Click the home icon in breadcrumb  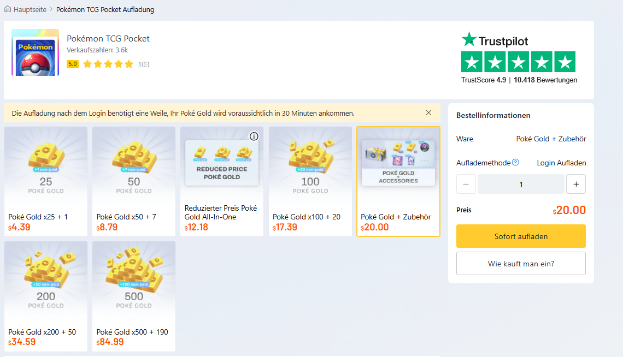[8, 9]
